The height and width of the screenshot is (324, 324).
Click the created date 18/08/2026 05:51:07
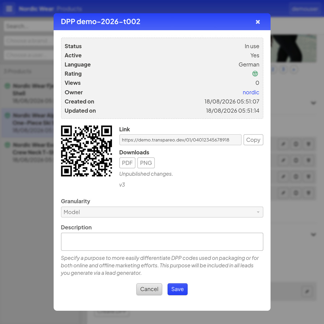pos(232,101)
